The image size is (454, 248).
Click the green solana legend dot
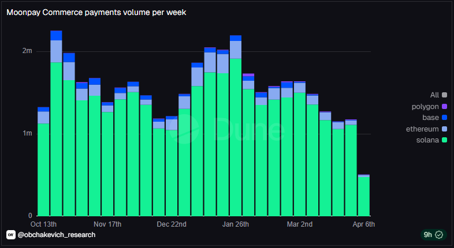pyautogui.click(x=444, y=140)
